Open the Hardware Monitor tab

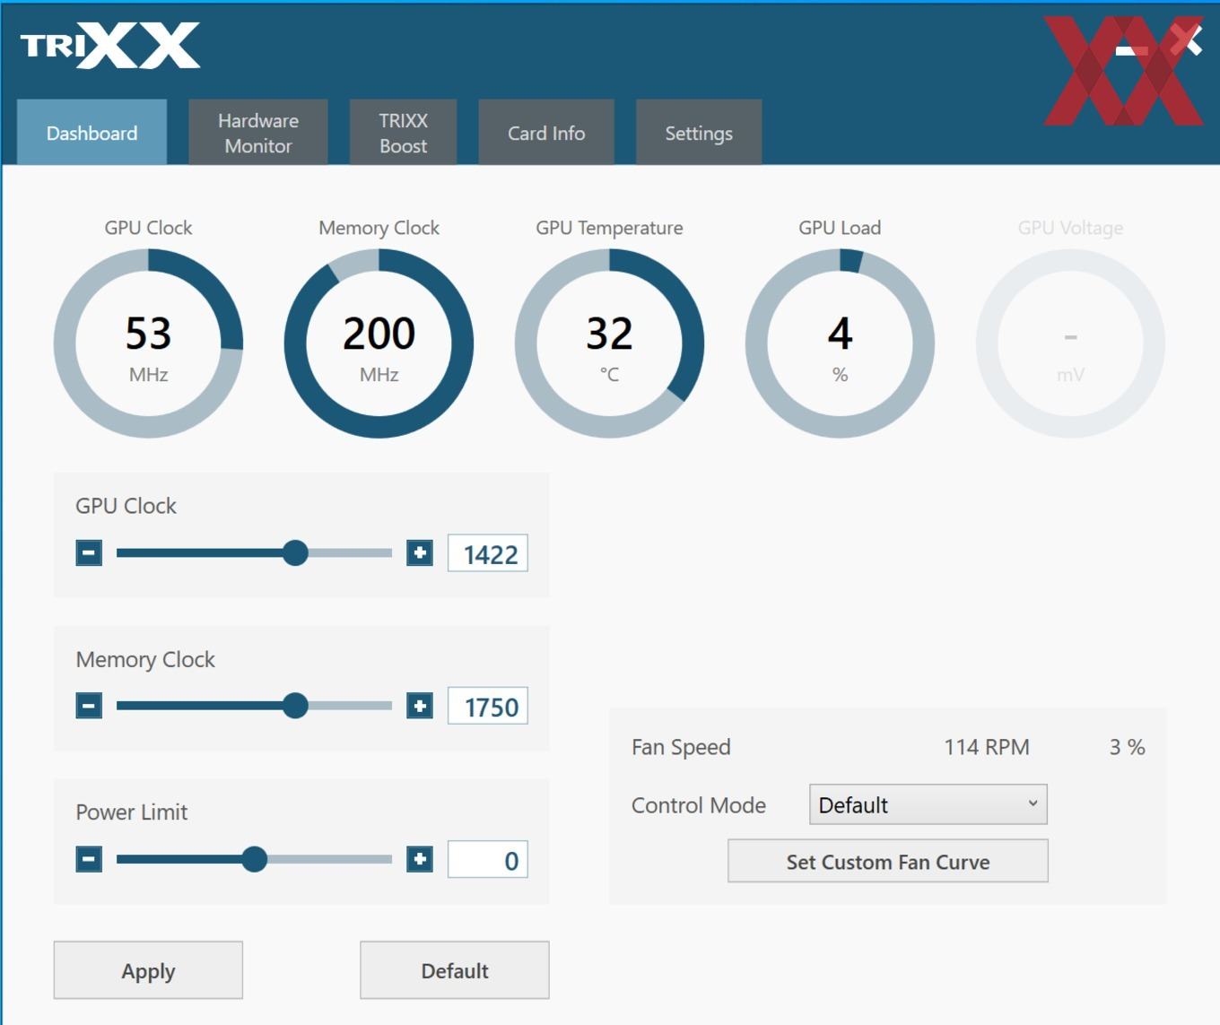coord(258,133)
